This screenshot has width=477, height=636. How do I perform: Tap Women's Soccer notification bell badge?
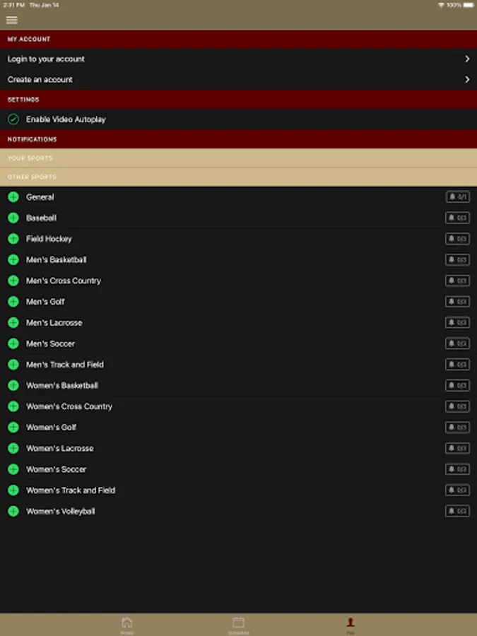pyautogui.click(x=457, y=469)
